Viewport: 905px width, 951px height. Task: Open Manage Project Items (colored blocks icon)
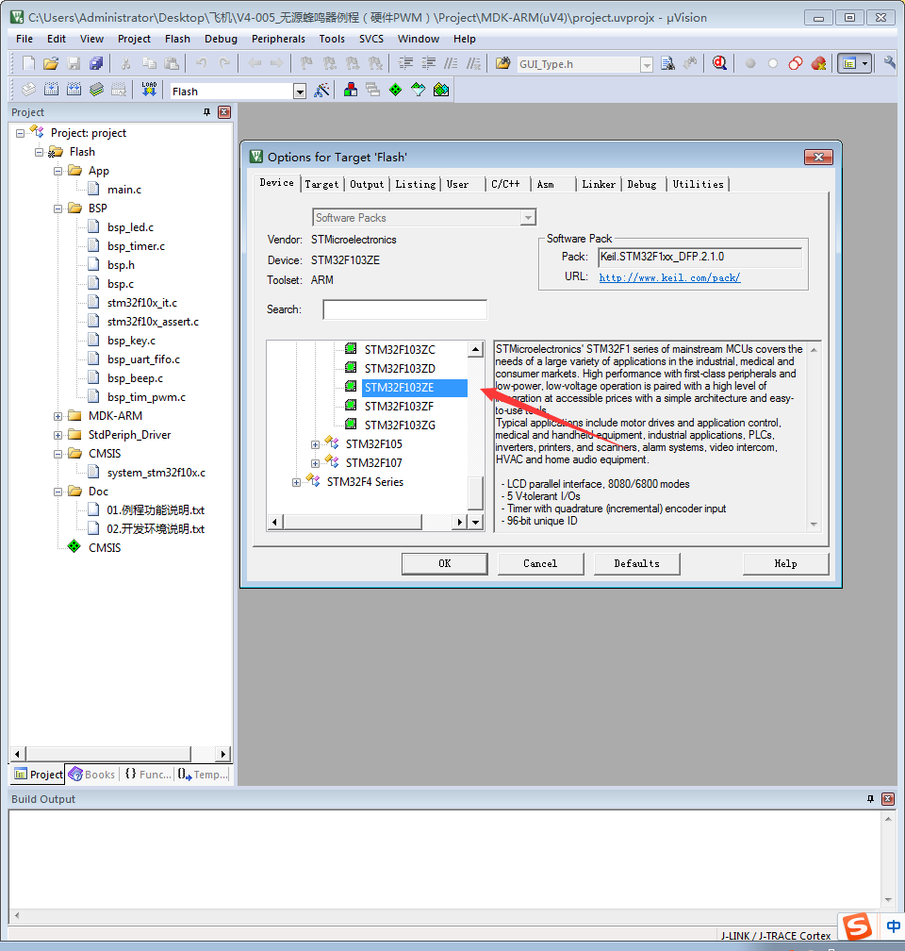(x=351, y=91)
